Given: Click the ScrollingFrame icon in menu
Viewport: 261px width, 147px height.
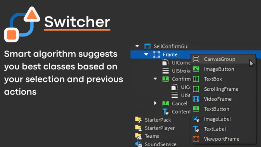Looking at the screenshot, I should pyautogui.click(x=196, y=89).
